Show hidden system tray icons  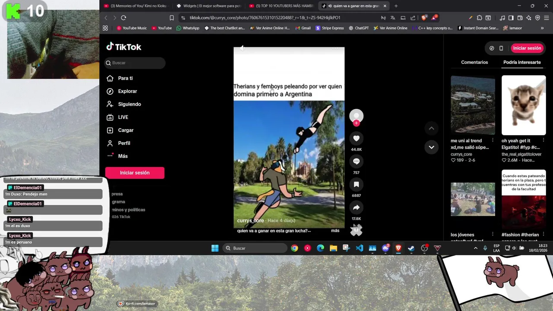pos(476,248)
